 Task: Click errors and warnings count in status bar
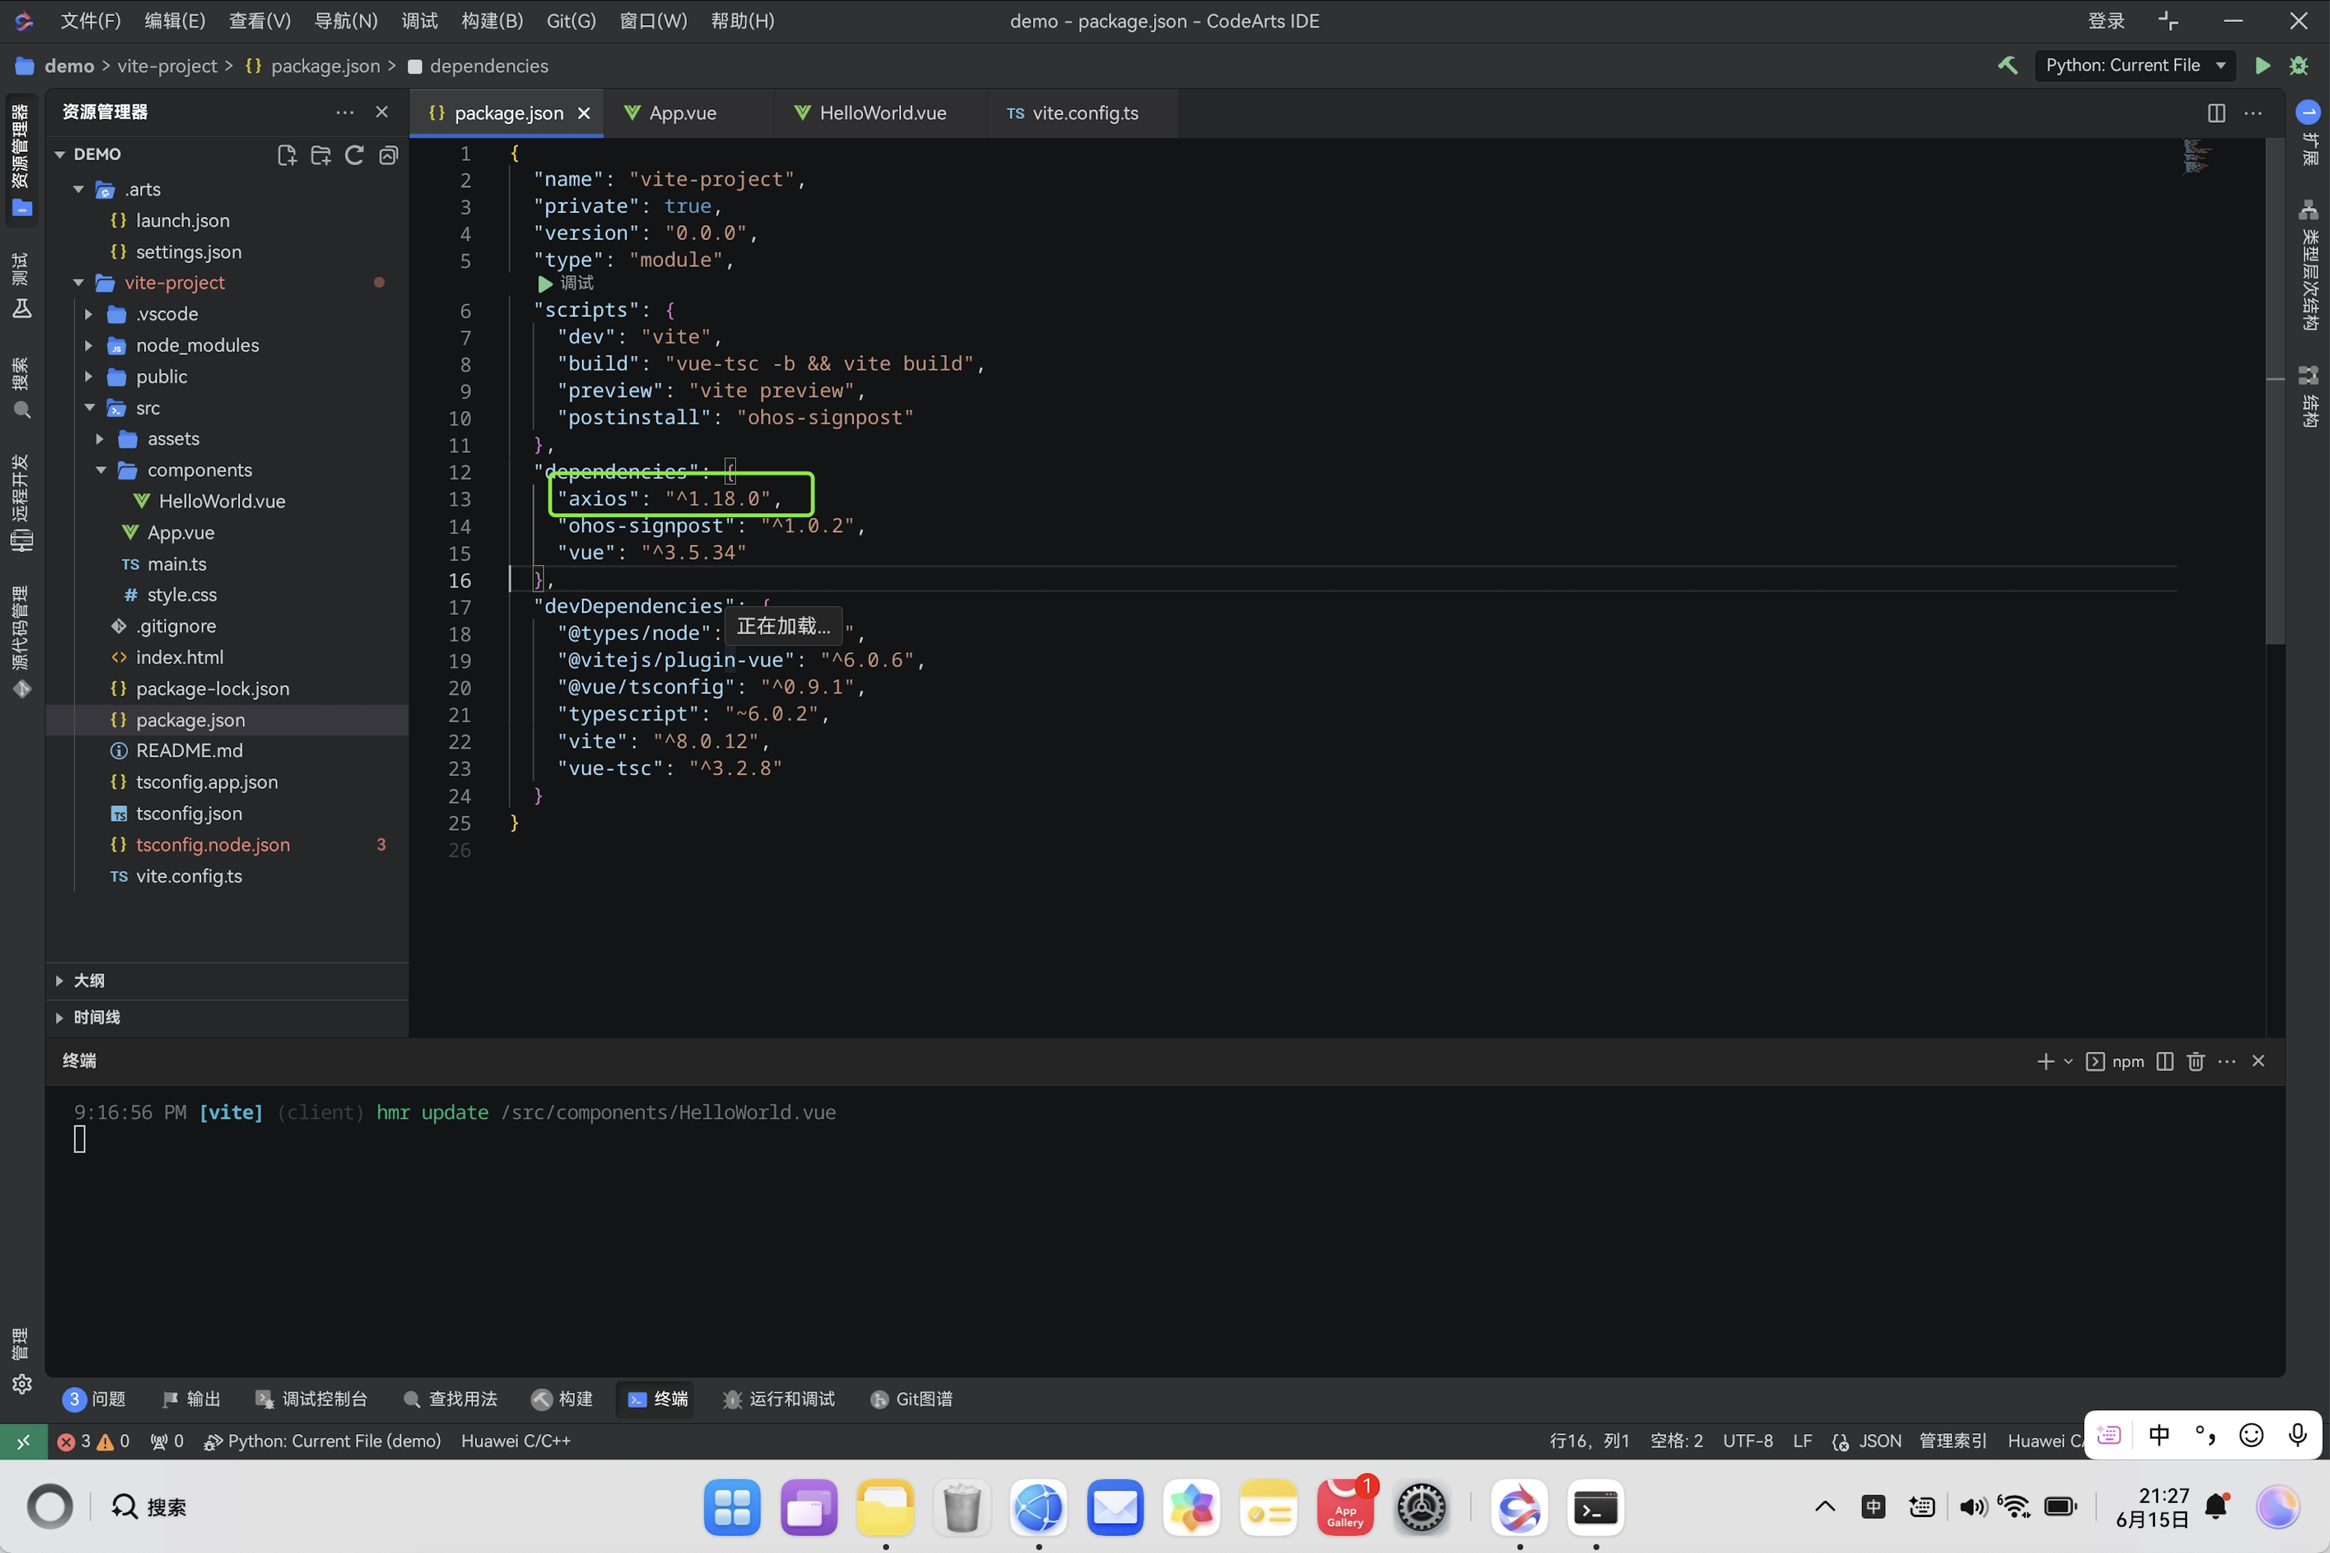[x=93, y=1441]
